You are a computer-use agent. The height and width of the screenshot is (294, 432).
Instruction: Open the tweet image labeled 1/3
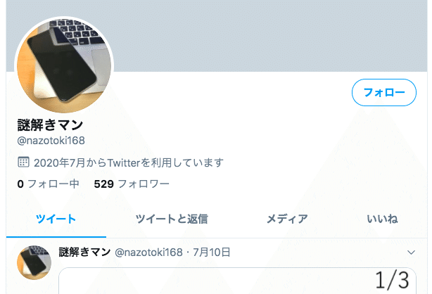(237, 281)
